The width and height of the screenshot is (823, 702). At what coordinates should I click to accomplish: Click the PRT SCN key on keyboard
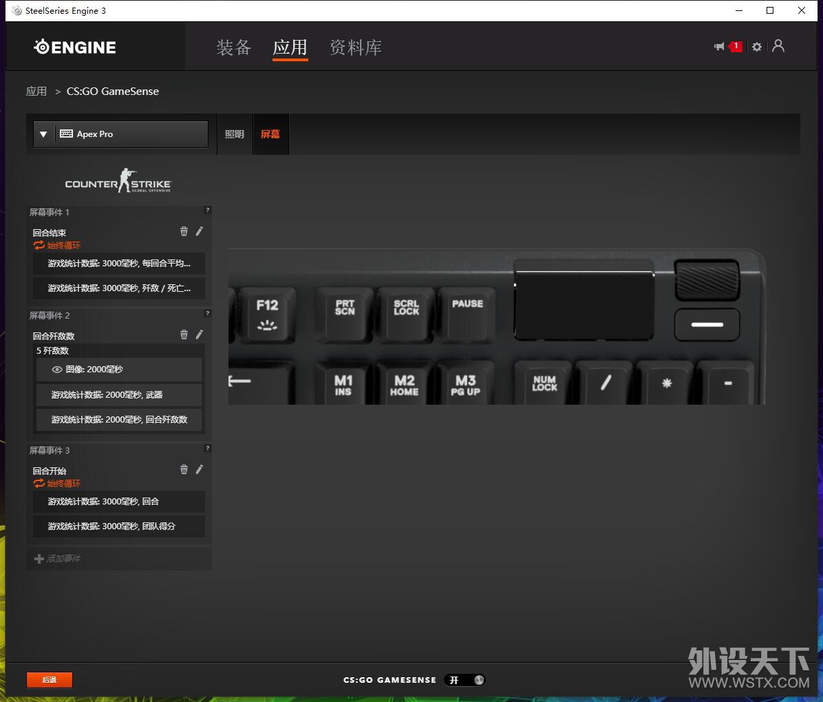345,315
